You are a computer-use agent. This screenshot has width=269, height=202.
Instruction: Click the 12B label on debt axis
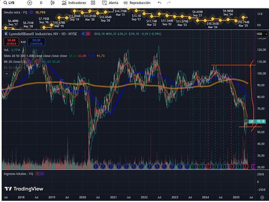(x=260, y=14)
